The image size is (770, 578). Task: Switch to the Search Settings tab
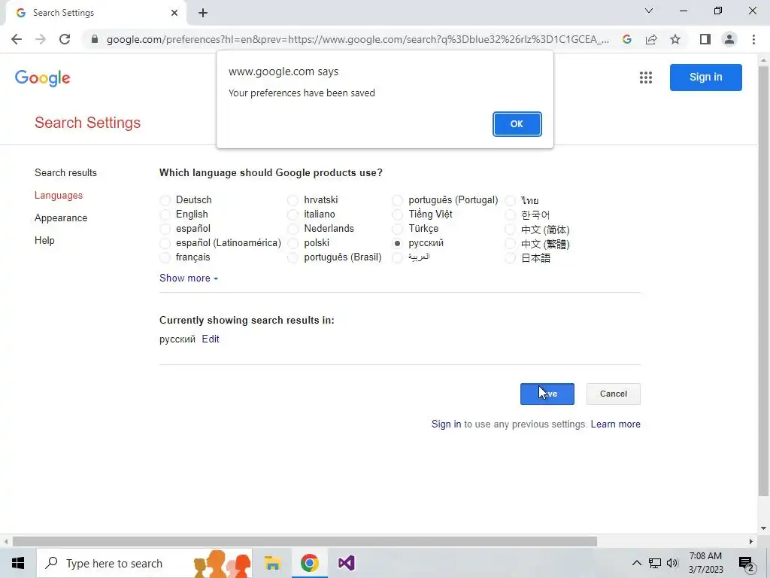coord(95,13)
